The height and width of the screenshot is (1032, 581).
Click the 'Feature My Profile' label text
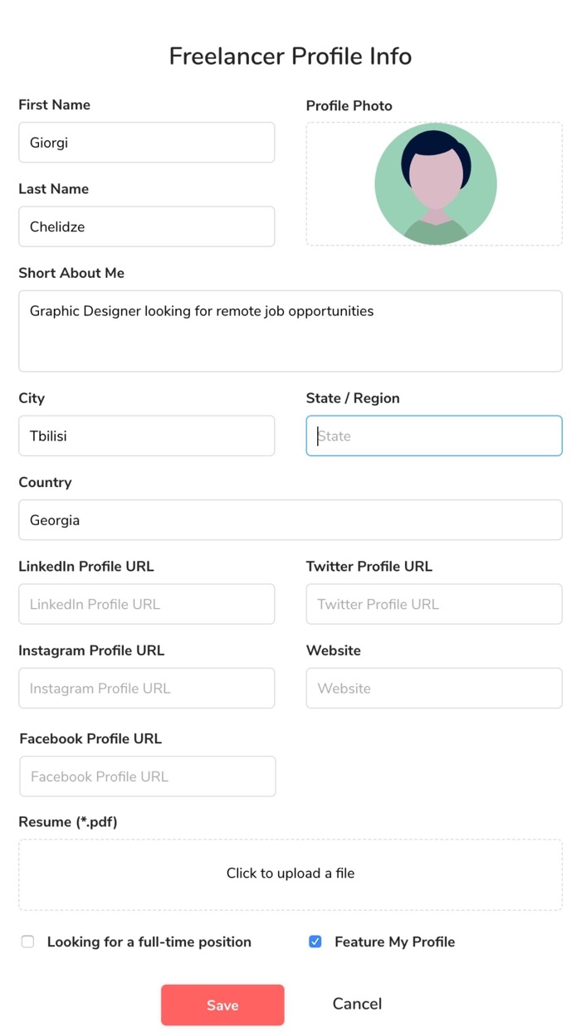(394, 942)
